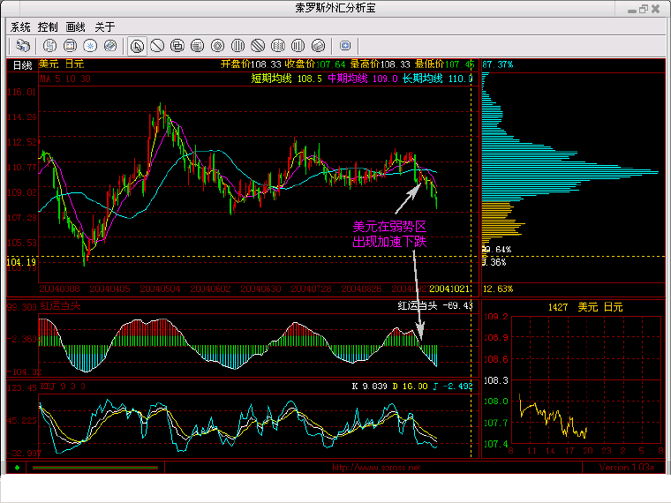Click the blue asterisk toolbar icon
The image size is (671, 503).
[90, 45]
